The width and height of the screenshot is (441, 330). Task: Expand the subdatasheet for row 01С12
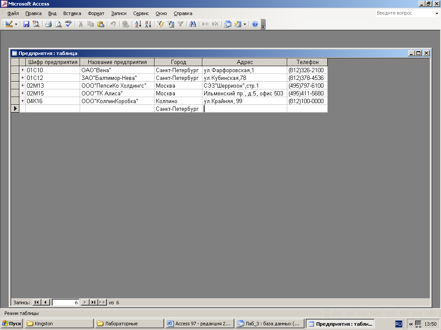[22, 77]
